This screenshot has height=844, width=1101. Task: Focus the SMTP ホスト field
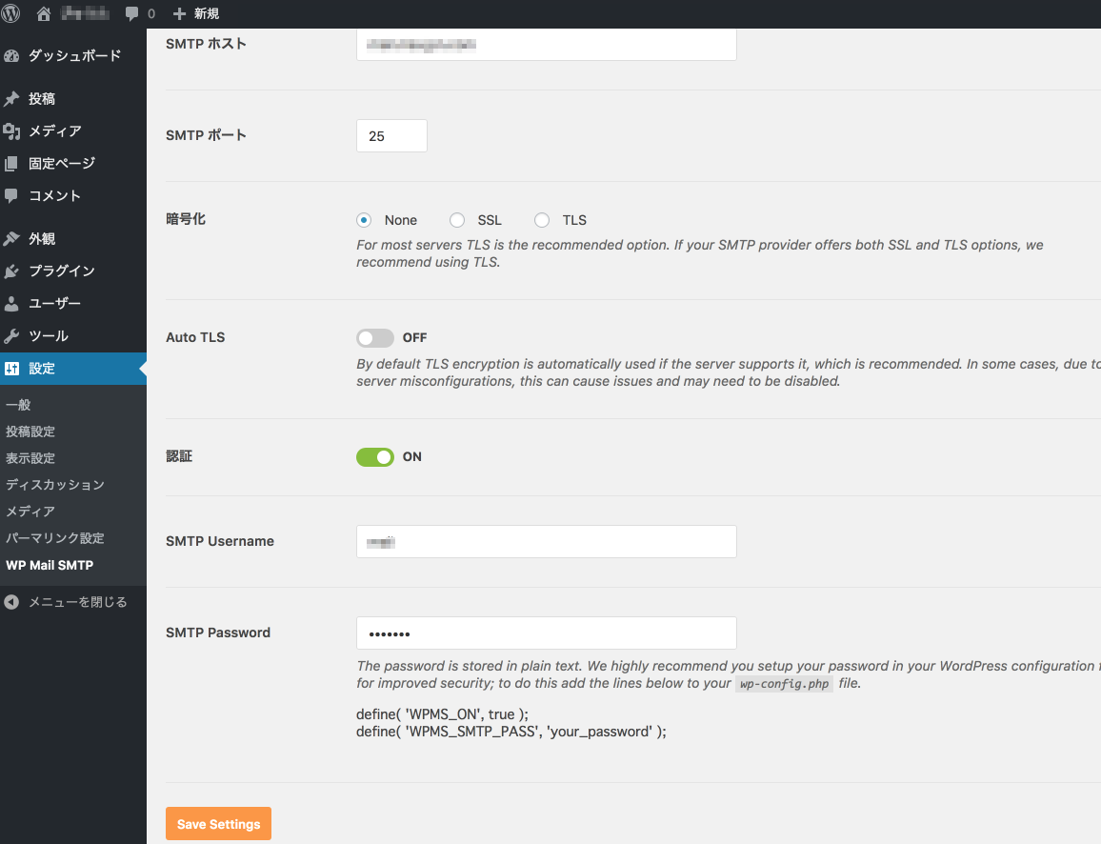tap(547, 44)
